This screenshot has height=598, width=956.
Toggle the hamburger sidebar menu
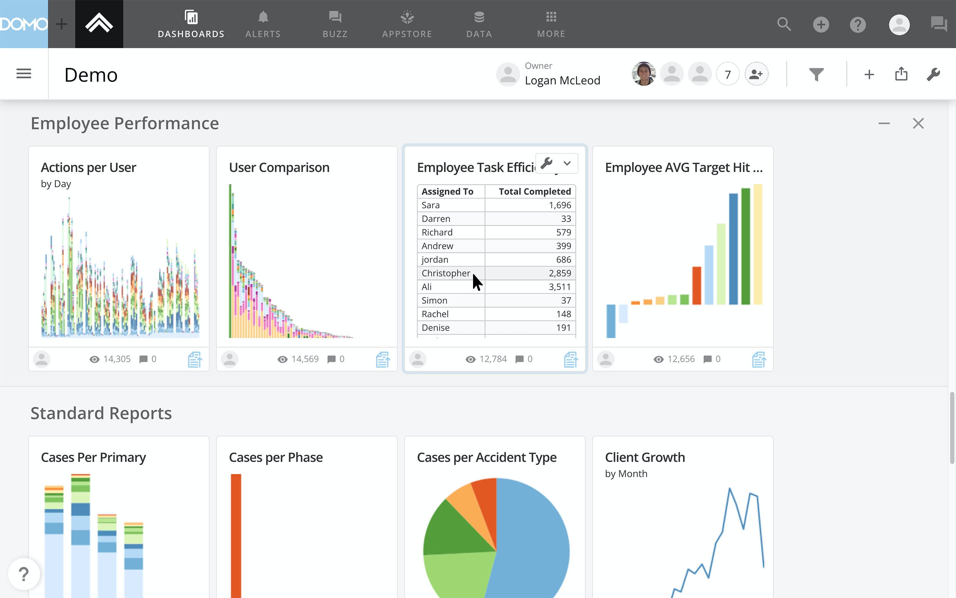pyautogui.click(x=24, y=74)
